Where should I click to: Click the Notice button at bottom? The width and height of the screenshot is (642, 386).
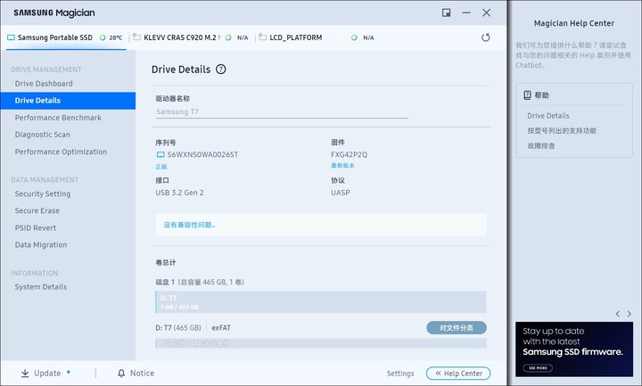coord(136,374)
